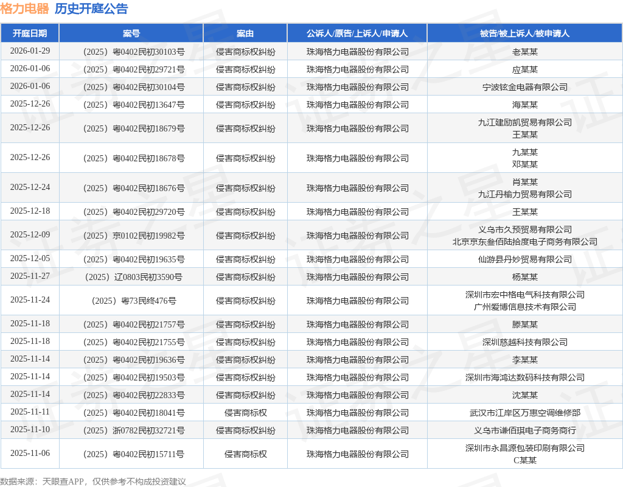Click defendant 北京京东叁佰陆拾度电子商务有限公司
This screenshot has width=623, height=487.
click(524, 242)
